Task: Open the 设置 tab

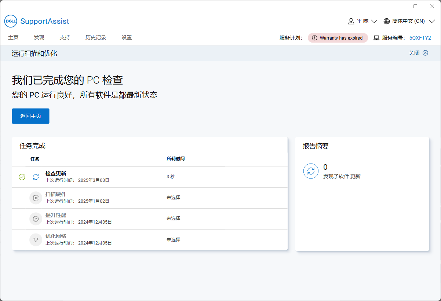Action: (x=127, y=37)
